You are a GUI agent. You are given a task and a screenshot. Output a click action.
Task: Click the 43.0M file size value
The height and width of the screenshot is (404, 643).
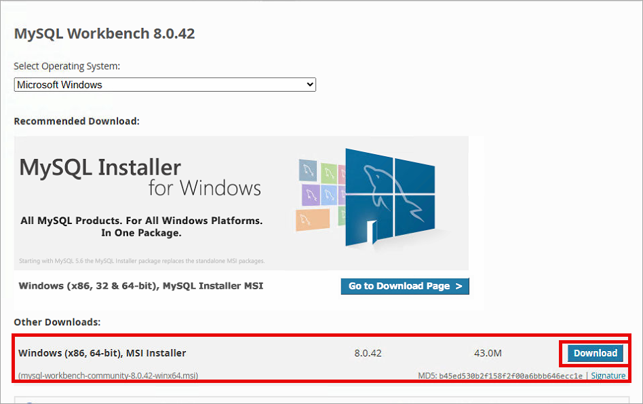coord(488,353)
